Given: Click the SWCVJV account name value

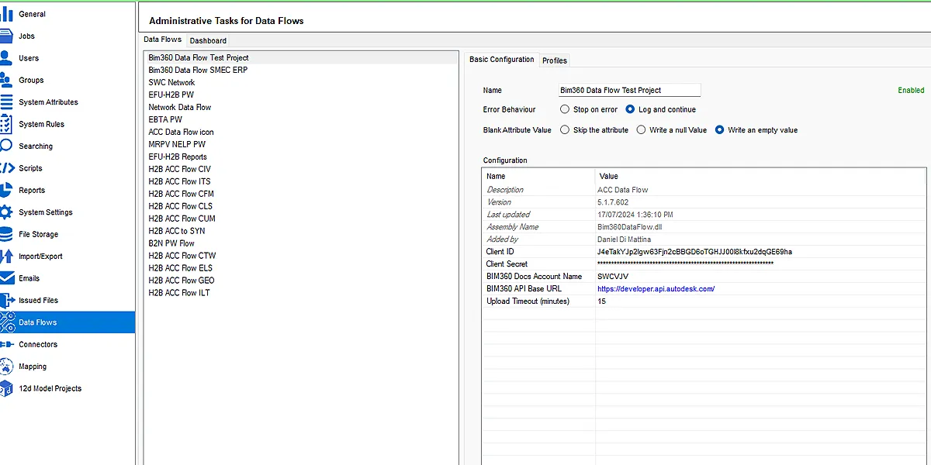Looking at the screenshot, I should [x=613, y=277].
